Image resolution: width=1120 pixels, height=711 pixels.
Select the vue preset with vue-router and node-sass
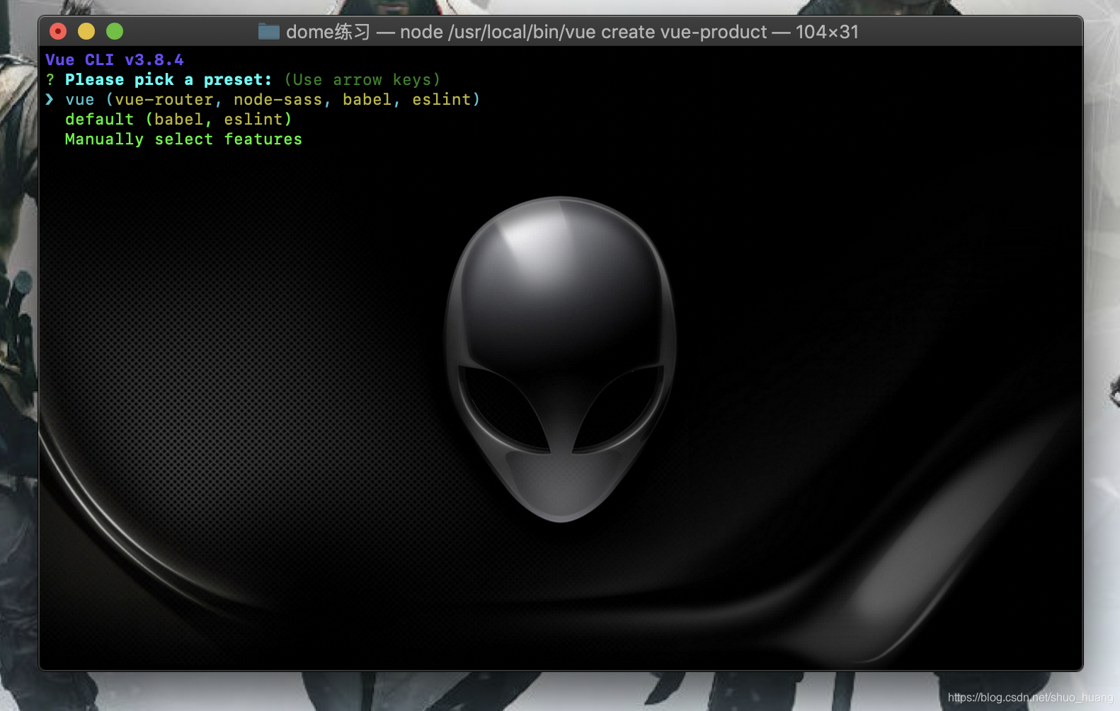tap(273, 100)
